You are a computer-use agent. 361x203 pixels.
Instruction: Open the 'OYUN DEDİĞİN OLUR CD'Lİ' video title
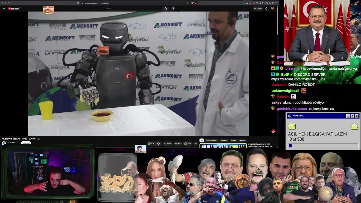tap(259, 145)
